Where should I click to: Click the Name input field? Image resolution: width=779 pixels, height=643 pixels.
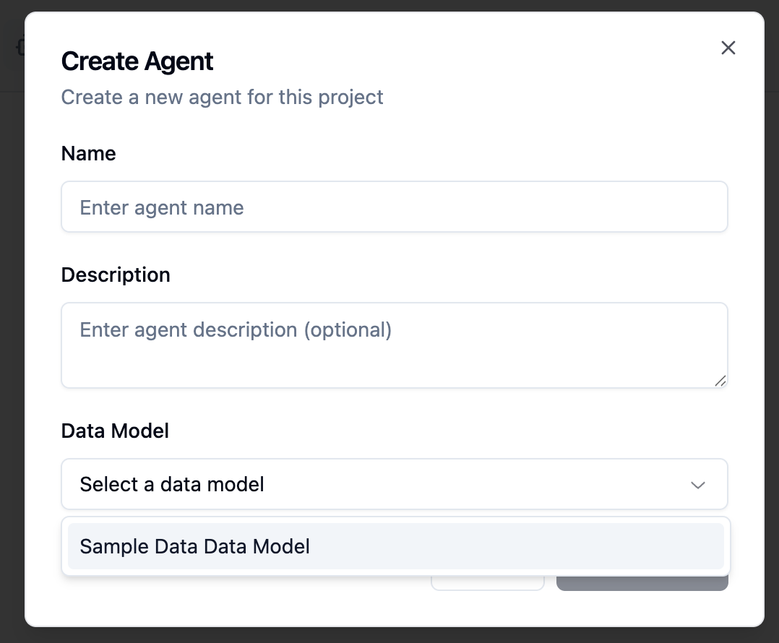pyautogui.click(x=394, y=207)
